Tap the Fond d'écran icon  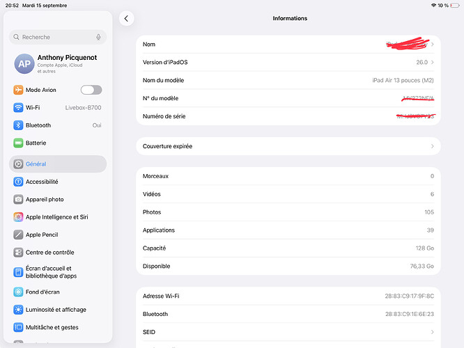[18, 292]
